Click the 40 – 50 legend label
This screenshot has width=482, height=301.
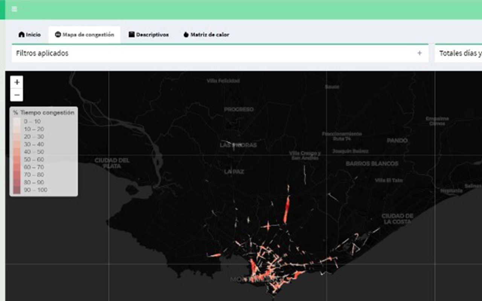[34, 152]
